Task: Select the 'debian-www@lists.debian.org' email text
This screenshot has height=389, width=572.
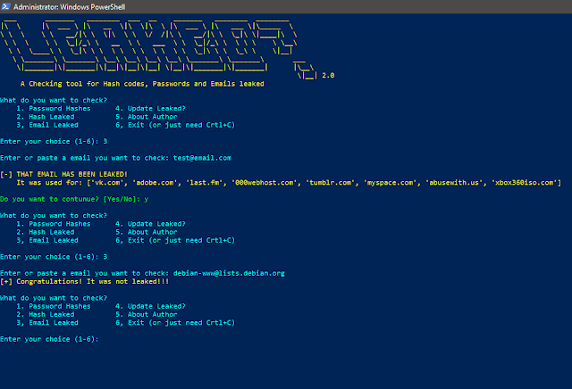Action: click(x=229, y=273)
